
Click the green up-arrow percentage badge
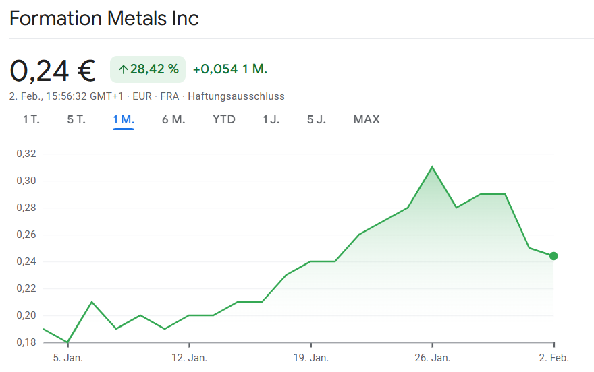pos(148,69)
